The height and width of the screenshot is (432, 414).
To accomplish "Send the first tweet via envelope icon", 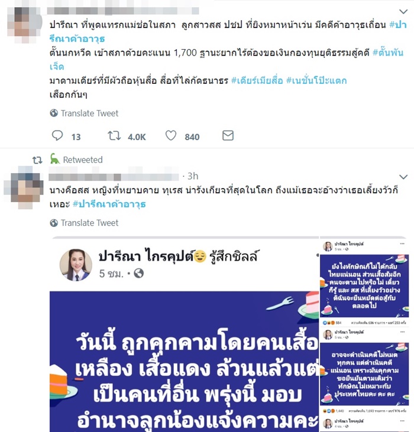I will [x=228, y=135].
